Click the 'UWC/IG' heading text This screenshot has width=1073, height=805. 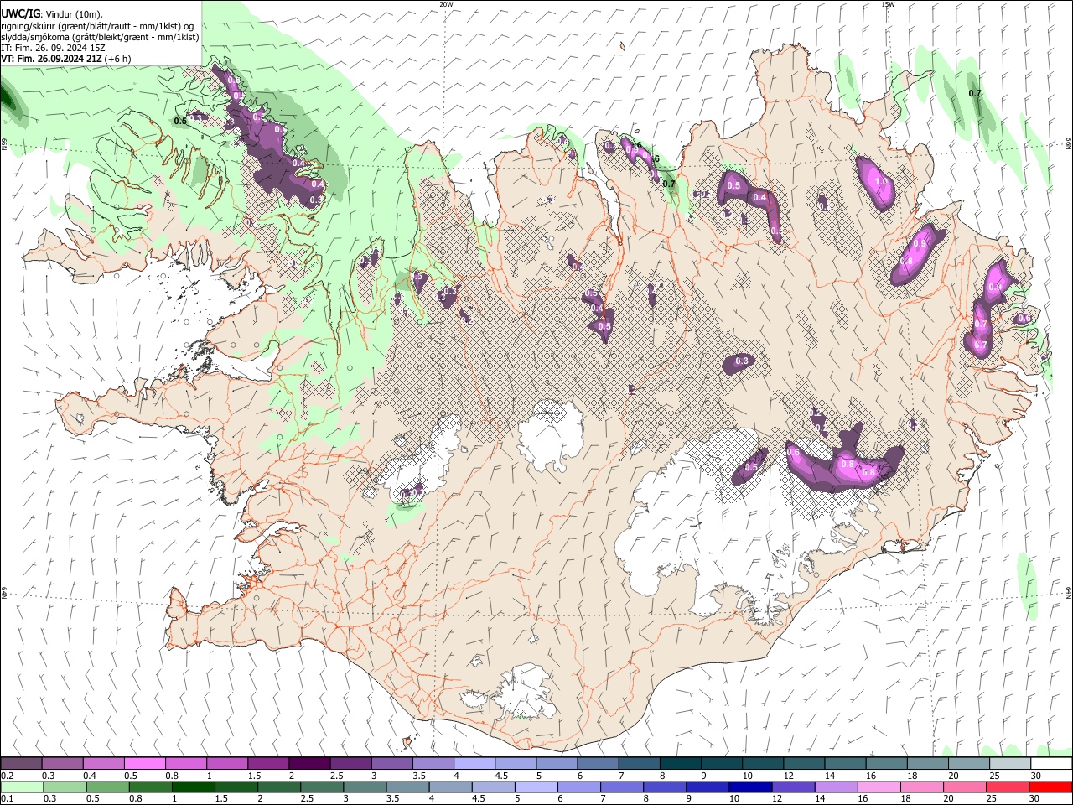click(x=19, y=14)
